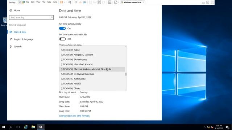This screenshot has width=232, height=130.
Task: Open Speech settings
Action: (18, 47)
